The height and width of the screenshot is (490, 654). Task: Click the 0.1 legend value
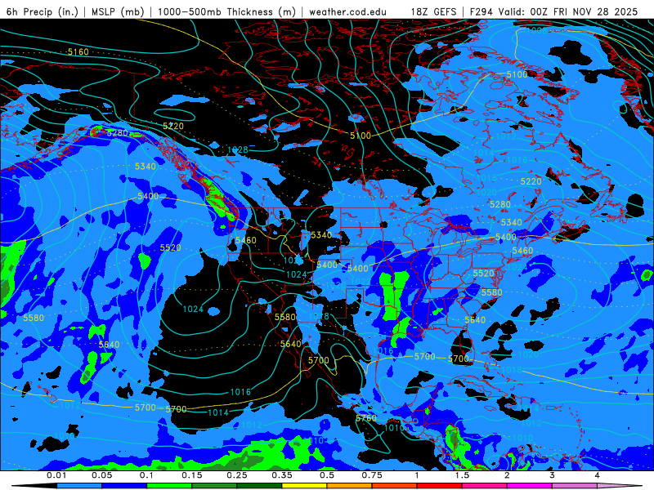pos(147,475)
